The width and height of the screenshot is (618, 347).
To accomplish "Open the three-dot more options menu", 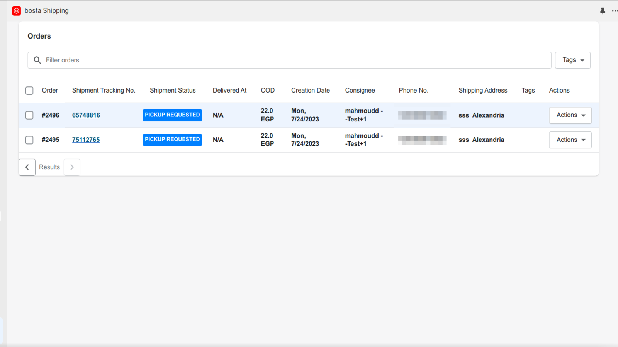I will [614, 11].
